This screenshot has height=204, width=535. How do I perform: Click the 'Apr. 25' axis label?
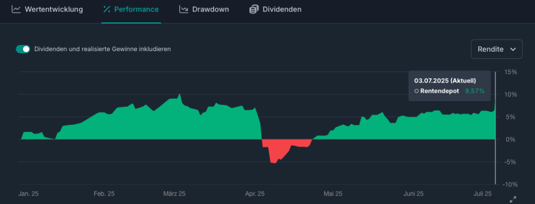(255, 194)
